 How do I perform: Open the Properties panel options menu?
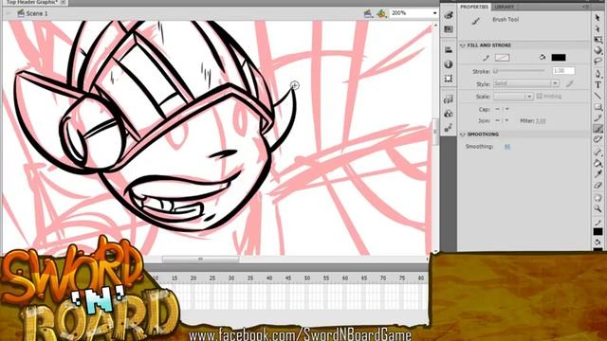586,7
